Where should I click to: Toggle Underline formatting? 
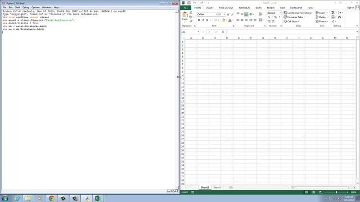tap(207, 20)
